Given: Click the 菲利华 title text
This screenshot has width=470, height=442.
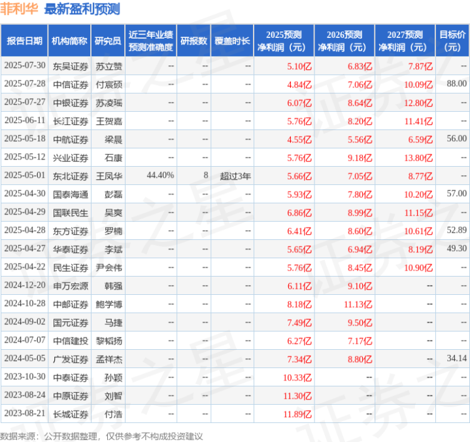Looking at the screenshot, I should tap(19, 9).
